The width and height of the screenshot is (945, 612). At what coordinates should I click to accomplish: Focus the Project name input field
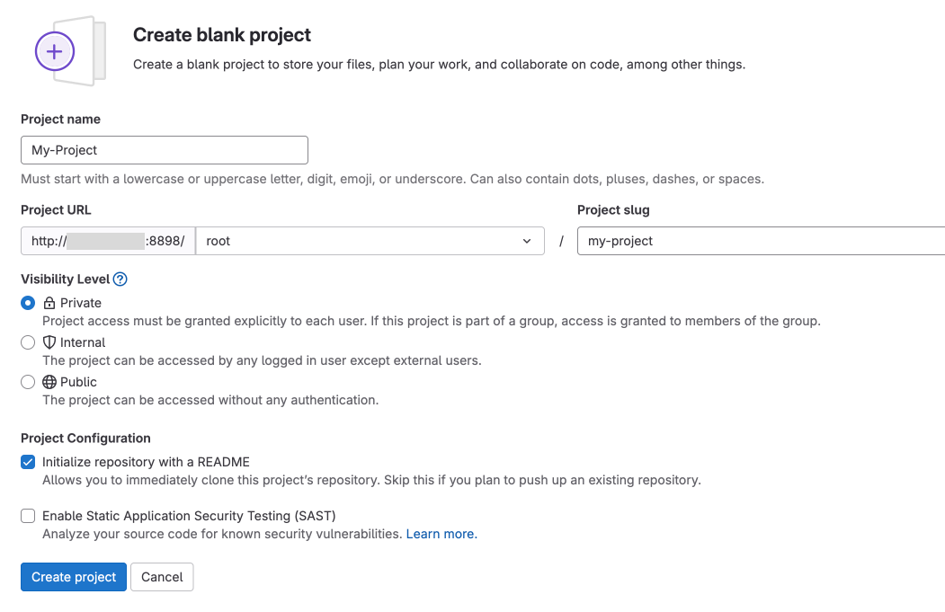tap(165, 150)
